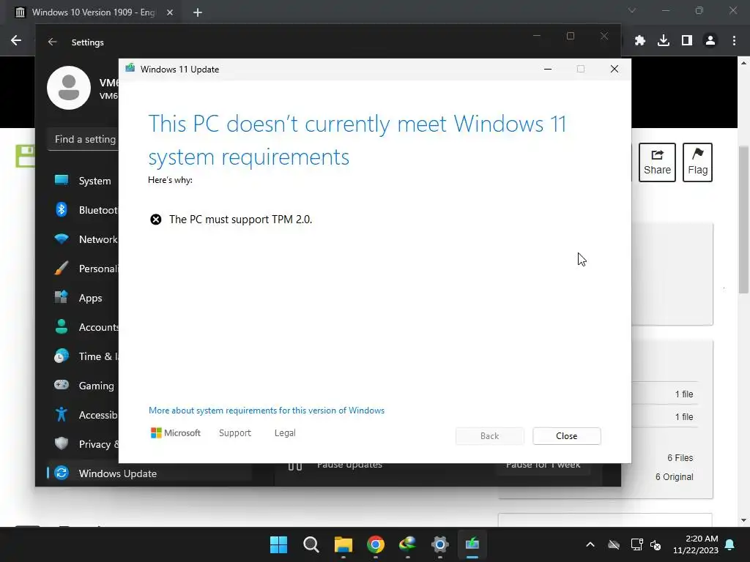
Task: Click the red X error icon for TPM
Action: tap(156, 220)
